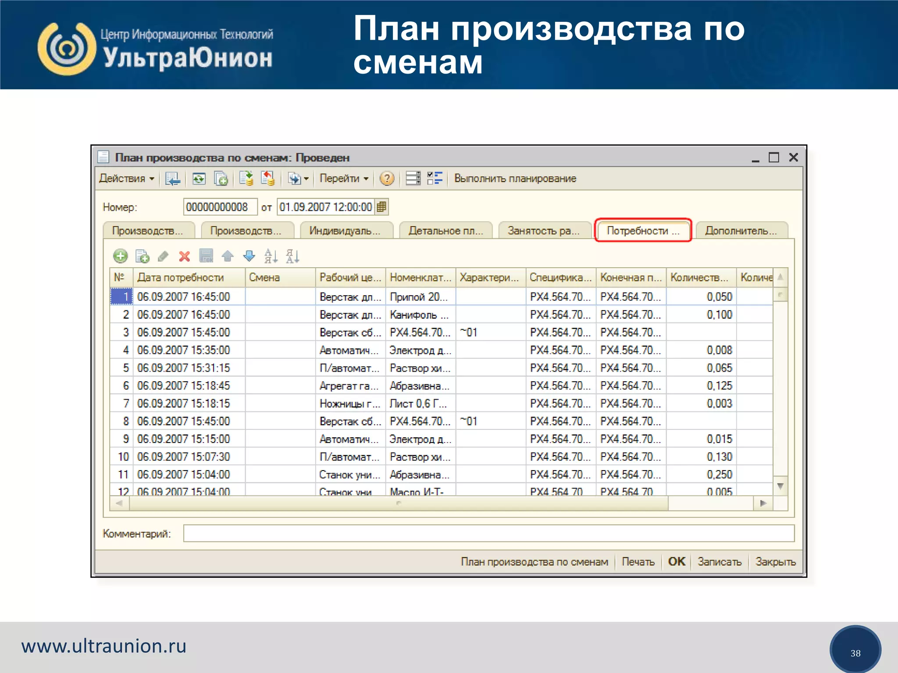
Task: Click the Конечная п... column header
Action: (x=631, y=277)
